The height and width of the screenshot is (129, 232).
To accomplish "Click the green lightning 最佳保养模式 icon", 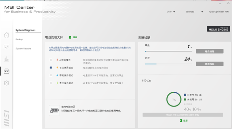I will tap(57, 83).
